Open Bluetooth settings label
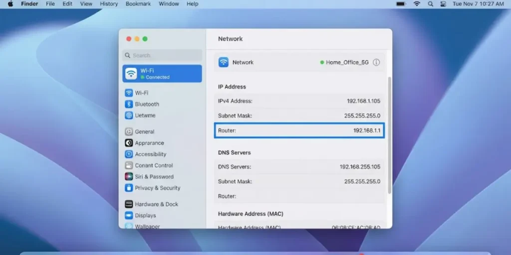The width and height of the screenshot is (511, 255). pos(147,104)
